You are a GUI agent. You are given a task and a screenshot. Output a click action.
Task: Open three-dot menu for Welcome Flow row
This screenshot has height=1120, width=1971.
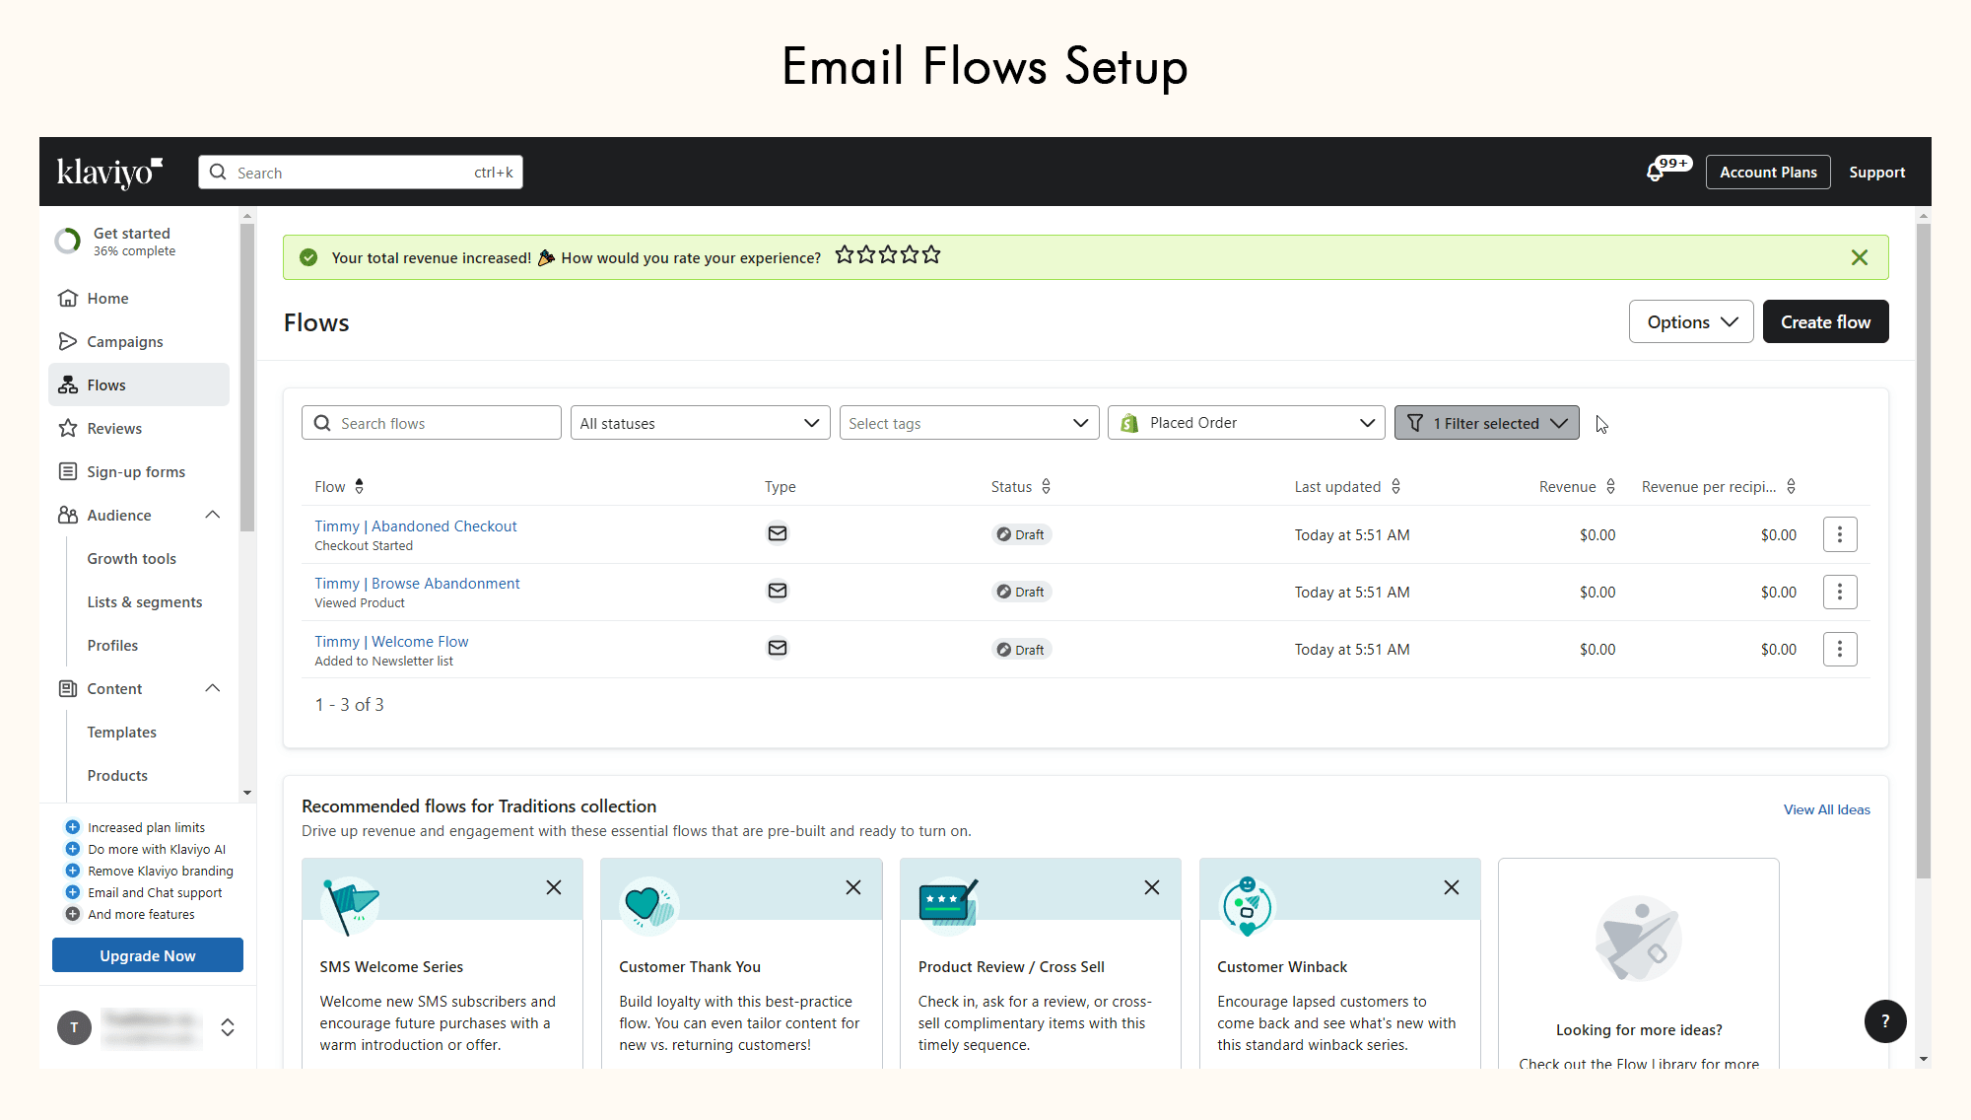coord(1839,649)
